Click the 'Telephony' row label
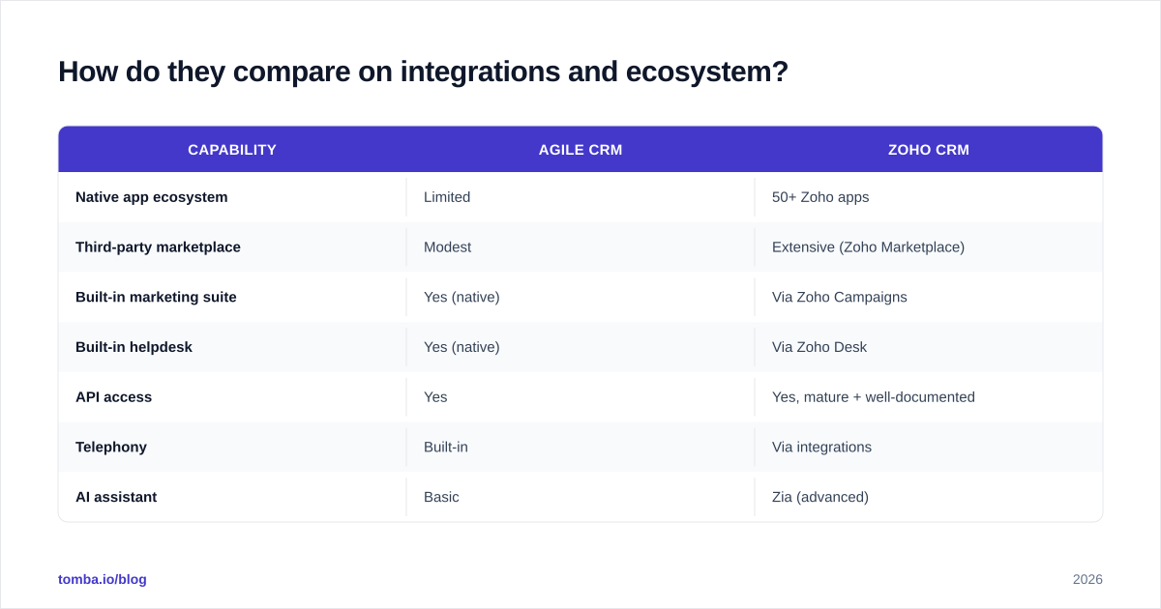This screenshot has width=1161, height=609. point(111,448)
